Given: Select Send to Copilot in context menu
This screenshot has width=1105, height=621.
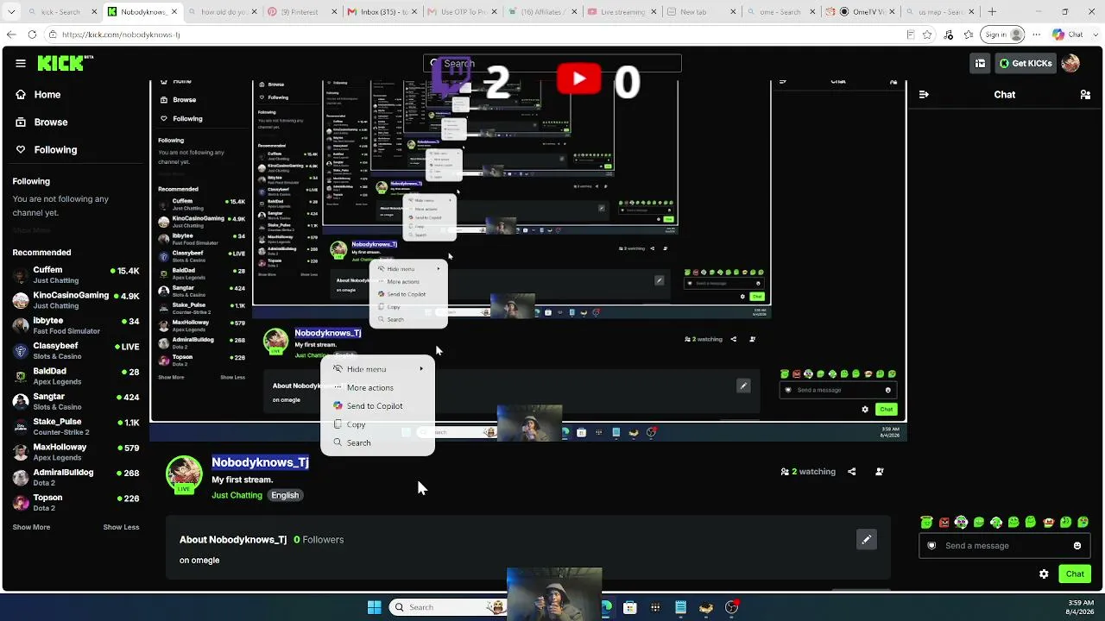Looking at the screenshot, I should (377, 406).
